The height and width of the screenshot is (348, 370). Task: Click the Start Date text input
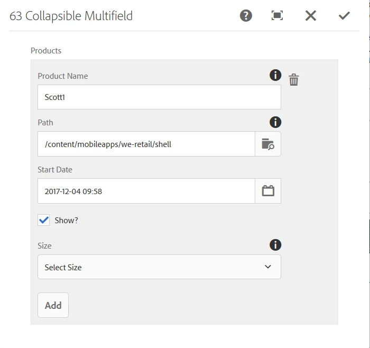point(146,191)
